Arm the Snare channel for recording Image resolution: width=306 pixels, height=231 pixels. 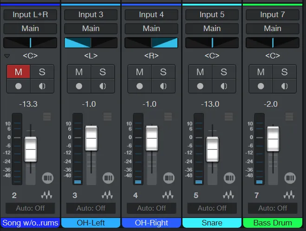[200, 86]
